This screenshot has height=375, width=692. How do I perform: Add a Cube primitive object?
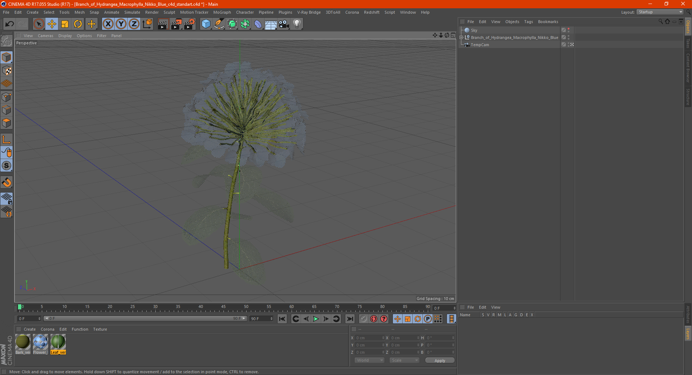pos(206,24)
